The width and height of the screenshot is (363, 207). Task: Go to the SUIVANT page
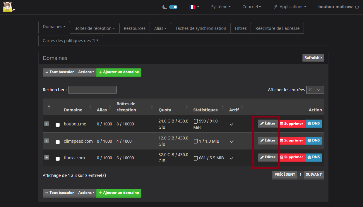pos(314,175)
